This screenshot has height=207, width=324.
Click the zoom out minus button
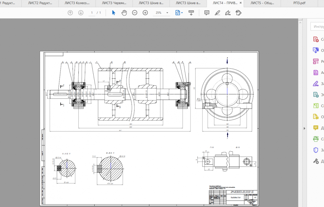click(134, 13)
